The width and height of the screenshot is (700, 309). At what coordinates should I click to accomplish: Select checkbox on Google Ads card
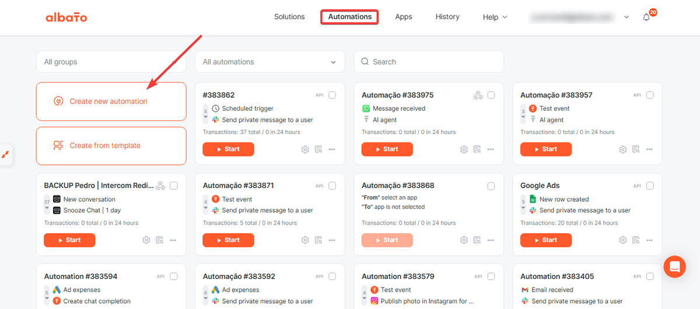tap(650, 186)
